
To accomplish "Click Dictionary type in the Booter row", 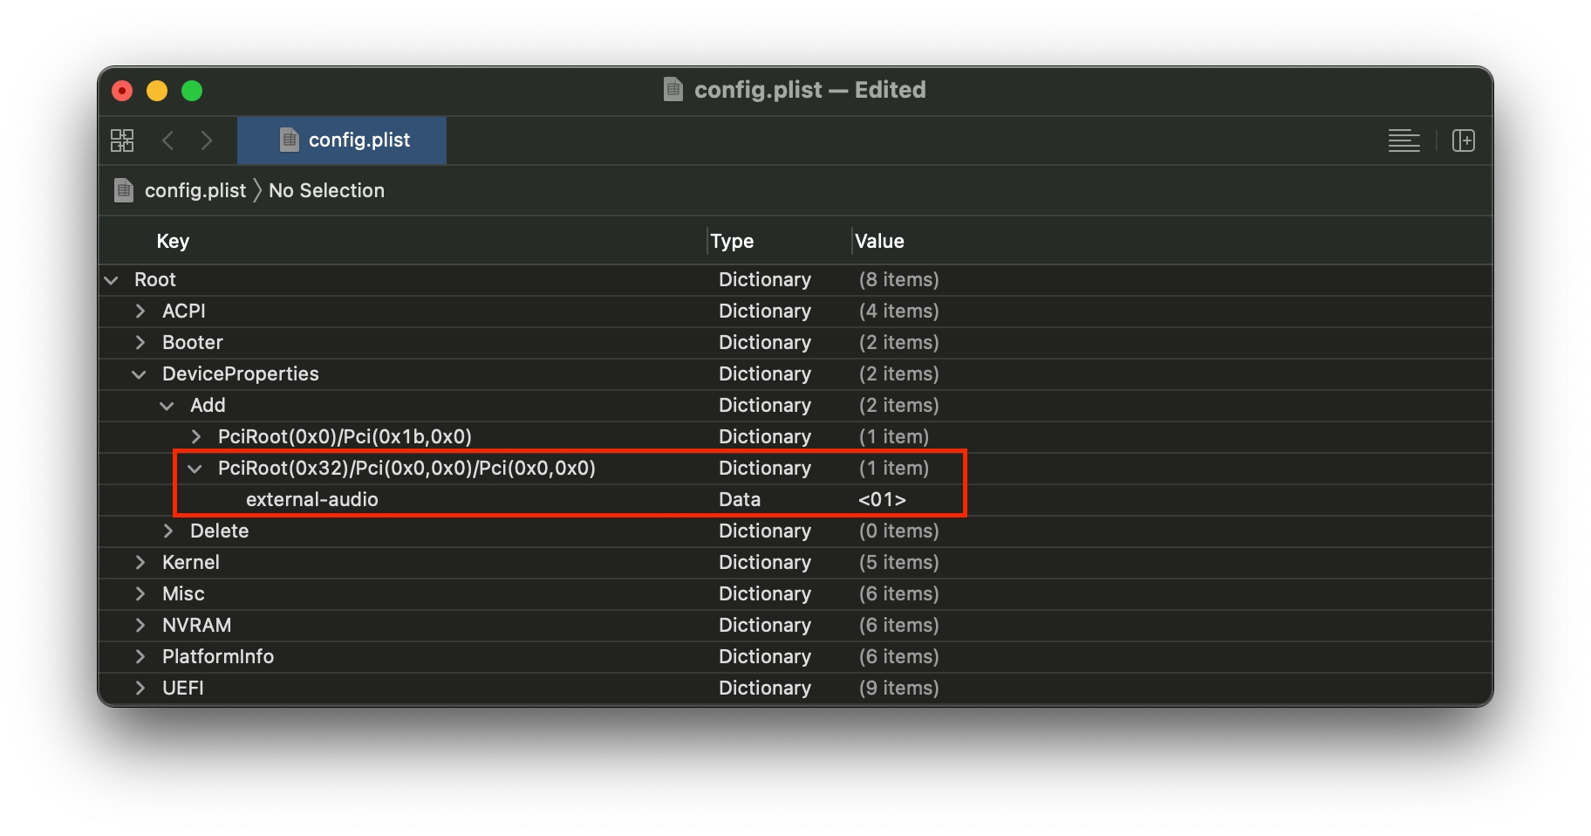I will [765, 342].
